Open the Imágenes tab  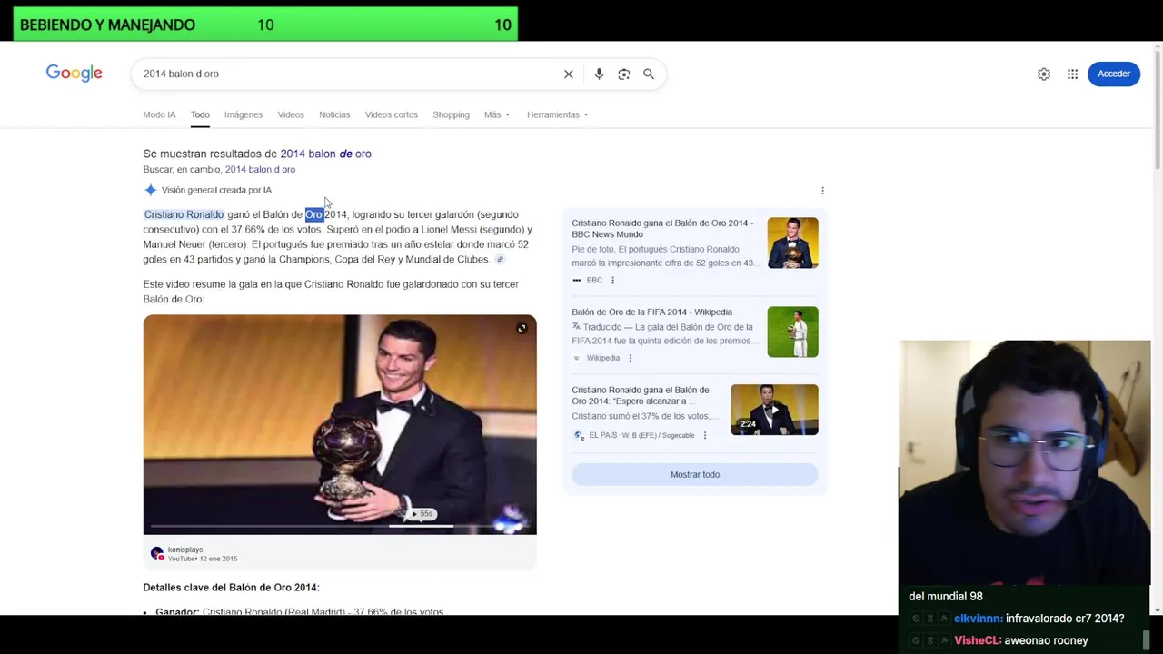pos(244,114)
